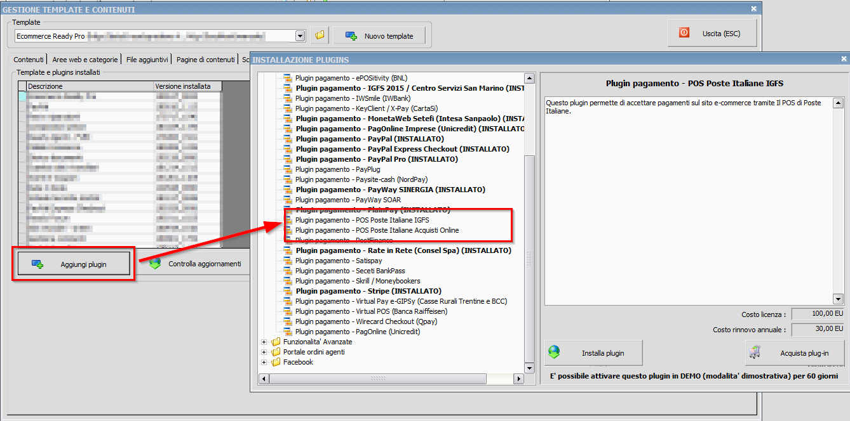850x421 pixels.
Task: Select the Funzionalita' Avanzate folder icon
Action: [x=276, y=342]
